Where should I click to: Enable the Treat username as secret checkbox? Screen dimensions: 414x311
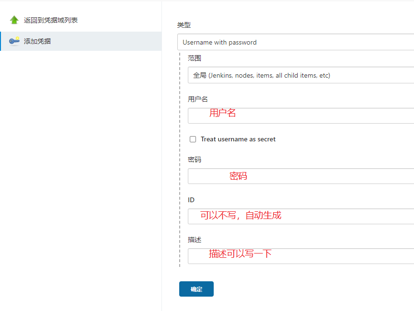click(193, 139)
